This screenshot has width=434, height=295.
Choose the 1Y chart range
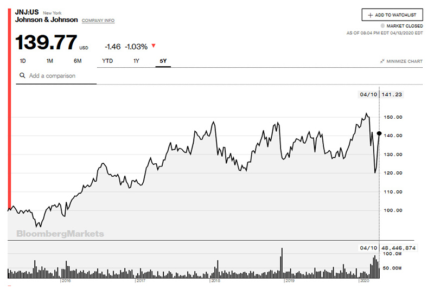point(136,61)
